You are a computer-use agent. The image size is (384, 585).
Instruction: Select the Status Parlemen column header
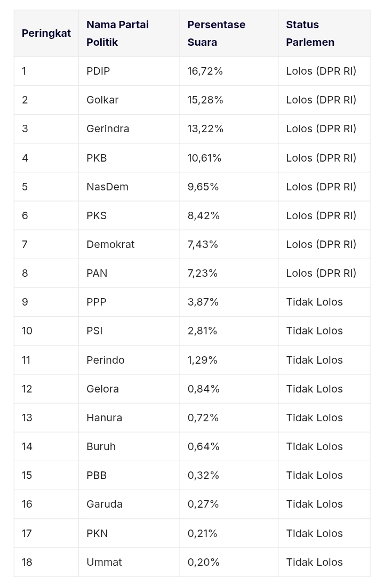(x=324, y=33)
